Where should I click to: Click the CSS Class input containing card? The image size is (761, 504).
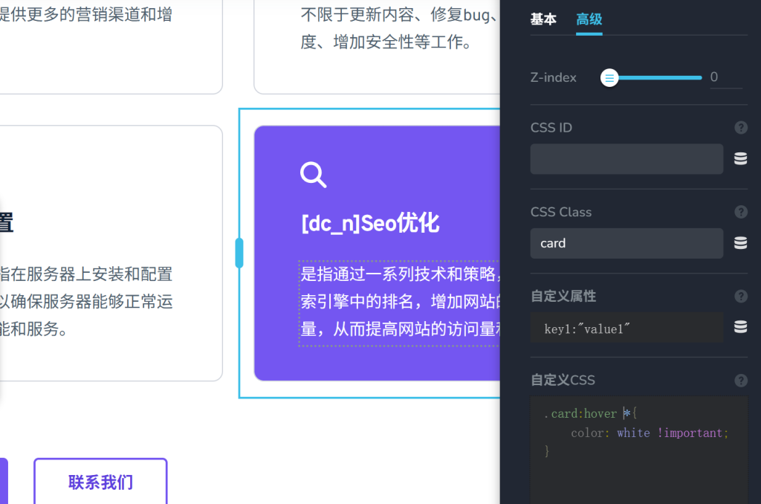pyautogui.click(x=626, y=243)
